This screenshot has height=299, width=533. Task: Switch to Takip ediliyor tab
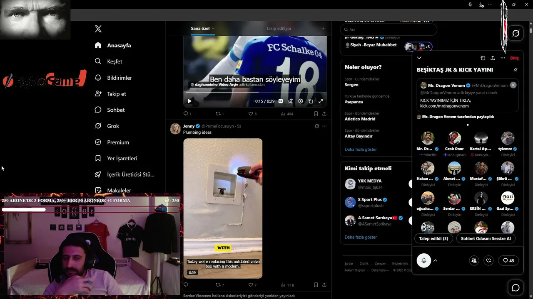coord(279,28)
